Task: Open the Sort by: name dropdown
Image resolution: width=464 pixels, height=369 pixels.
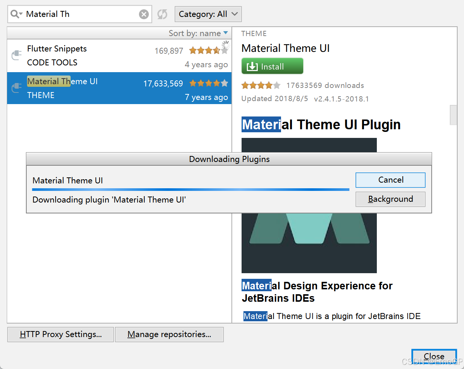Action: point(198,33)
